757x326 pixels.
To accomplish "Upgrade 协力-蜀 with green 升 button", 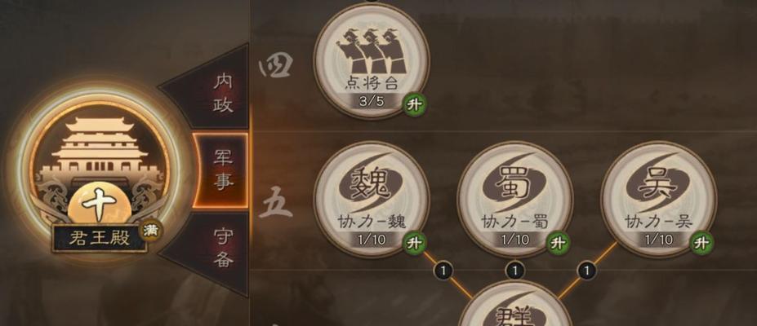I will 558,243.
